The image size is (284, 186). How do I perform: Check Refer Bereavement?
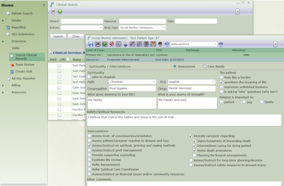tap(89, 165)
